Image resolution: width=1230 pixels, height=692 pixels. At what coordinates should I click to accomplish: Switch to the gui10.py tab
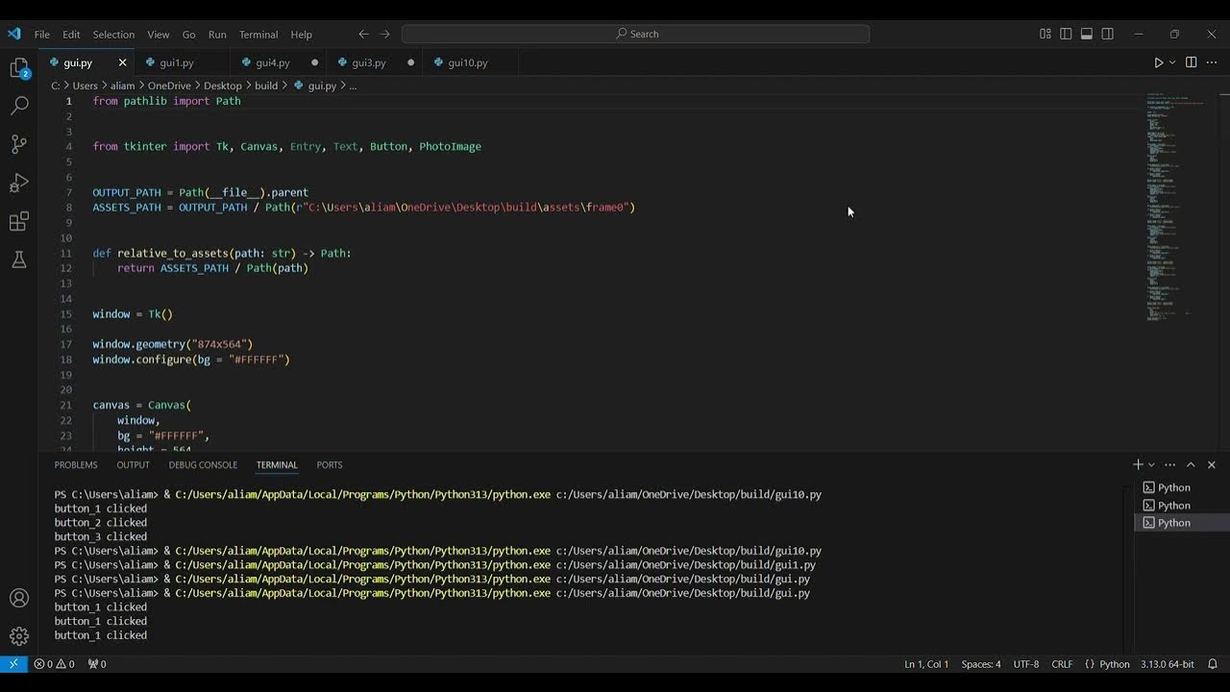tap(468, 62)
